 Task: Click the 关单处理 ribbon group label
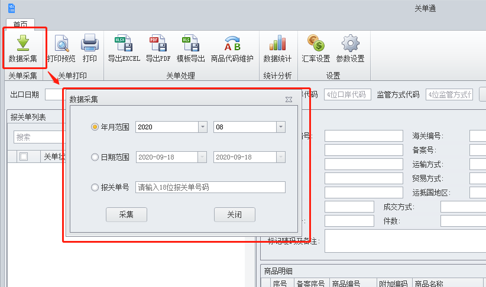pos(181,76)
